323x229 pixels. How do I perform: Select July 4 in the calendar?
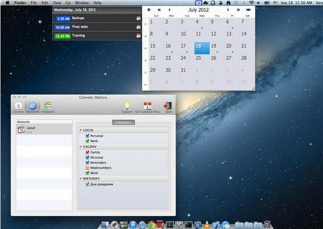pyautogui.click(x=202, y=24)
